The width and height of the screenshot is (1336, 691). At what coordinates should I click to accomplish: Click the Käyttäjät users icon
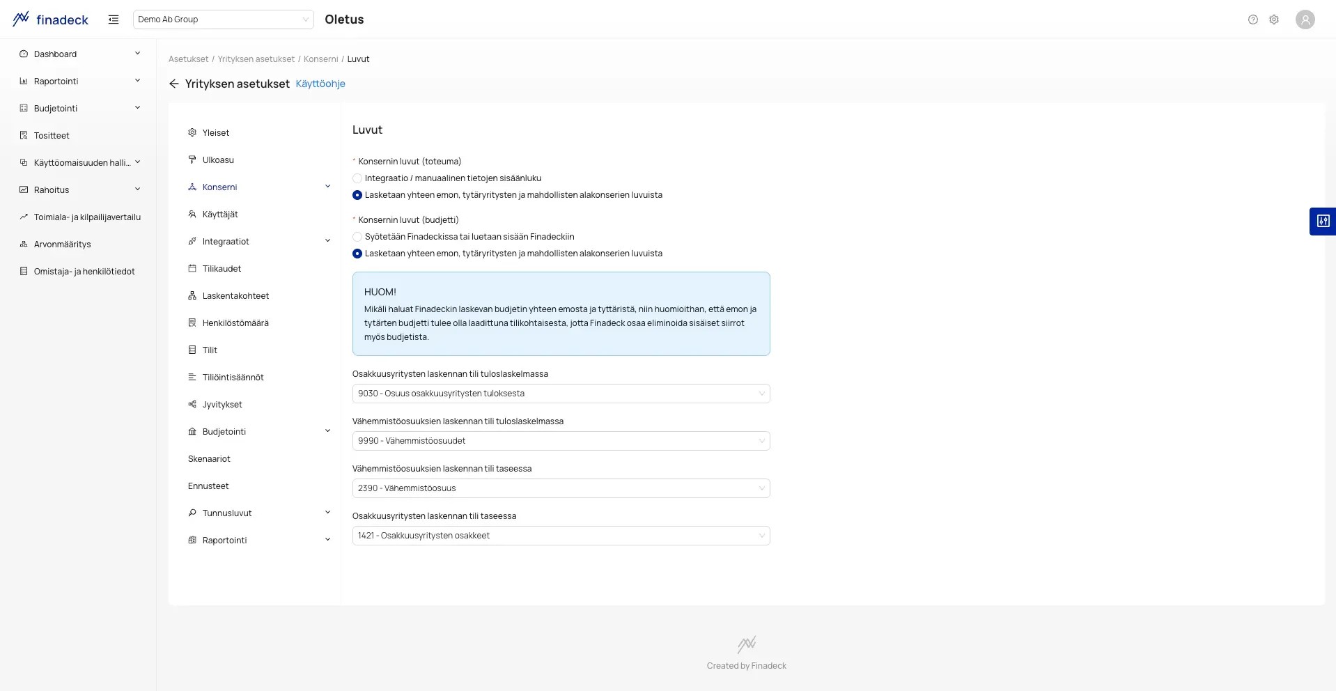192,214
